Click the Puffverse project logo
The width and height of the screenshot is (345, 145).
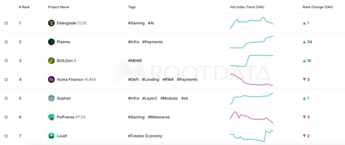pyautogui.click(x=51, y=117)
